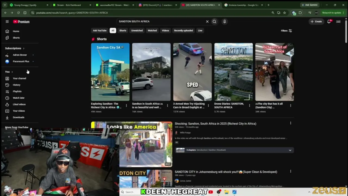Viewport: 348px width, 196px height.
Task: Open Your channel in the sidebar
Action: pyautogui.click(x=20, y=78)
